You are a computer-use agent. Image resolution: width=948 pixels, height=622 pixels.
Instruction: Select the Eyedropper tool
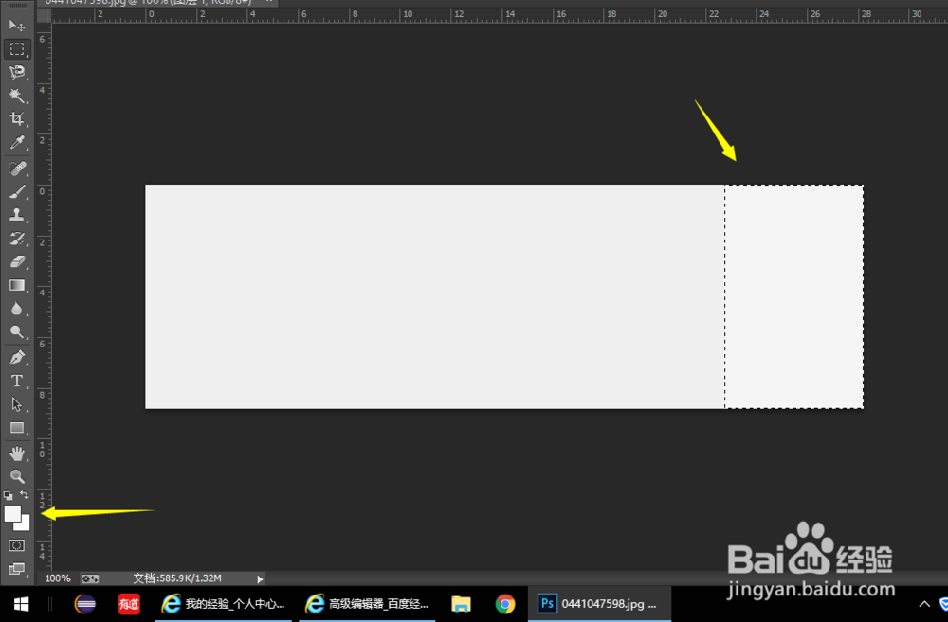click(x=17, y=143)
